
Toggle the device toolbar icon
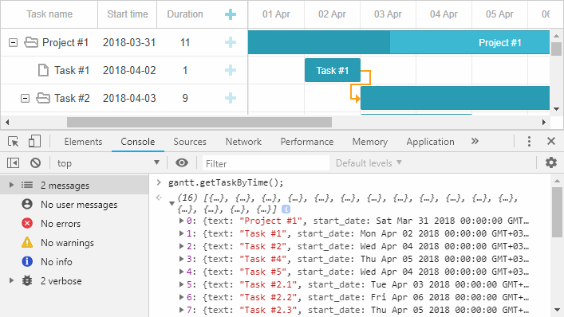click(x=34, y=142)
